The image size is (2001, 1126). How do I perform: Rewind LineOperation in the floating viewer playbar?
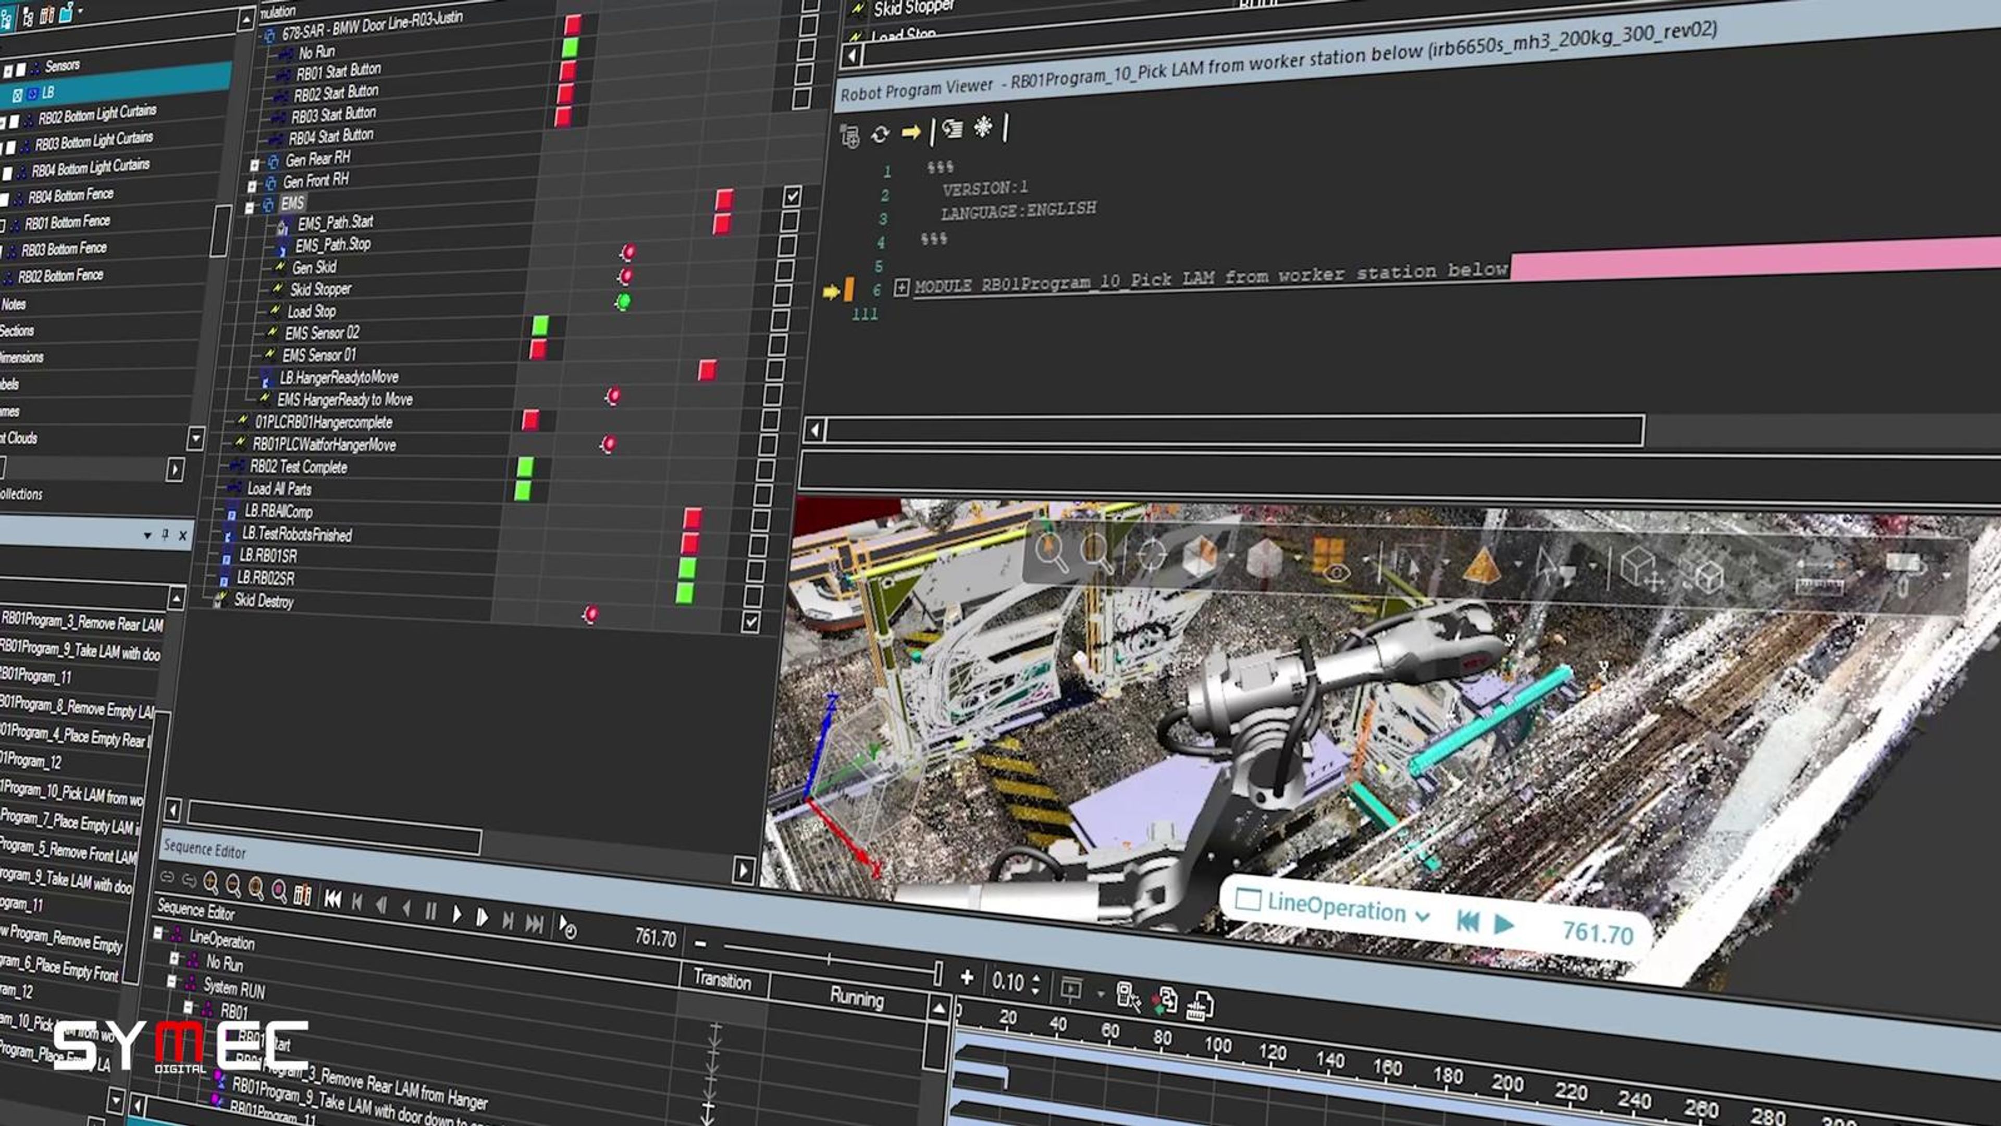(x=1467, y=921)
